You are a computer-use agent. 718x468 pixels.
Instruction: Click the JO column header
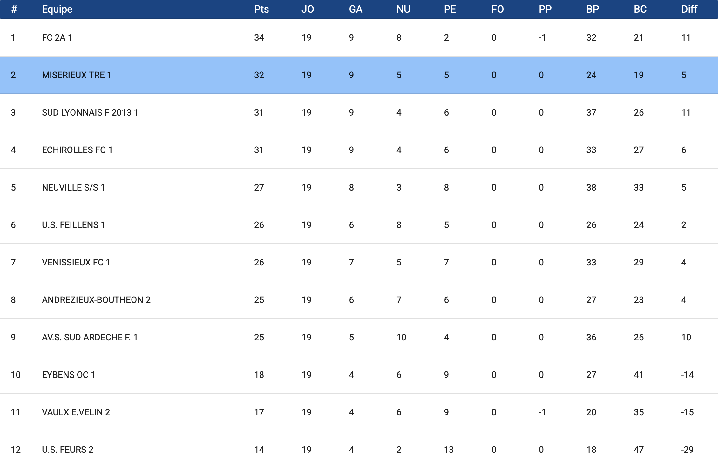(308, 9)
